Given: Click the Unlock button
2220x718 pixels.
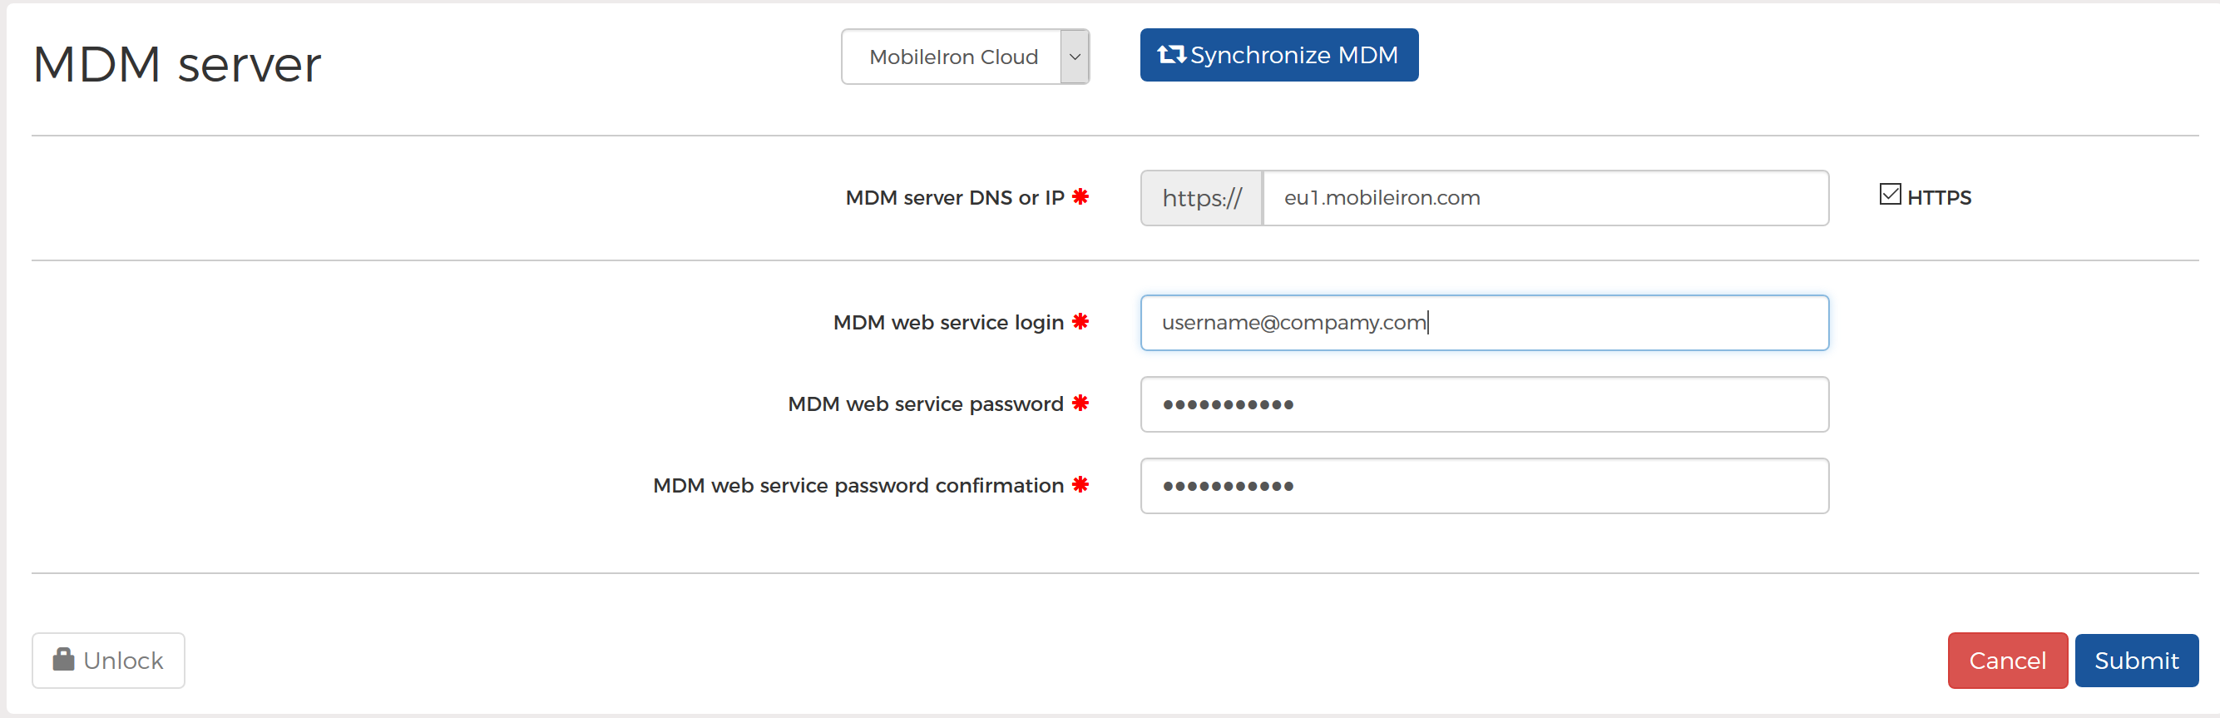Looking at the screenshot, I should (x=109, y=661).
